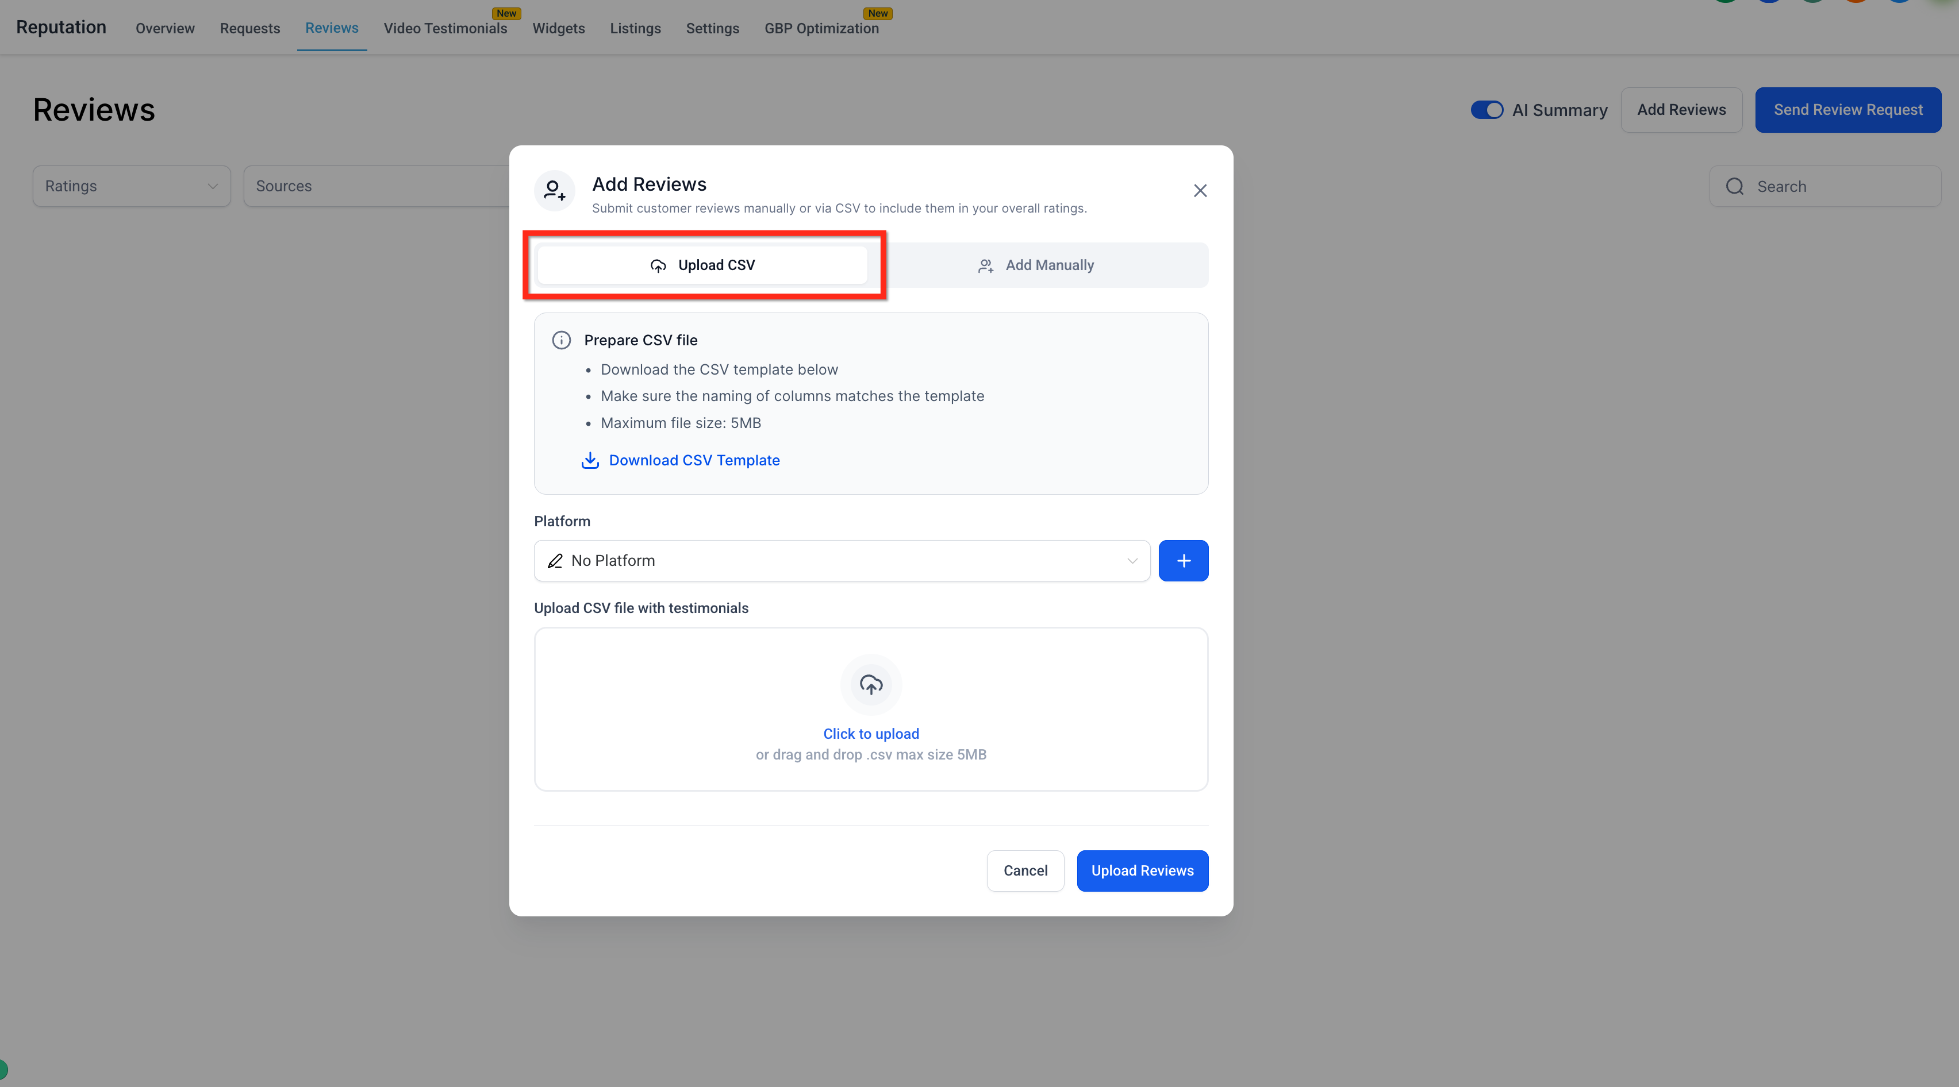Open the Sources filter dropdown
Viewport: 1959px width, 1087px height.
coord(377,186)
